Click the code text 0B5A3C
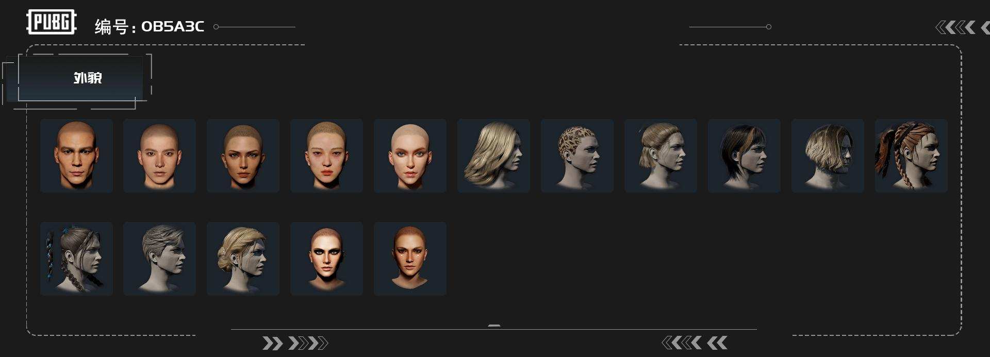 click(x=173, y=26)
